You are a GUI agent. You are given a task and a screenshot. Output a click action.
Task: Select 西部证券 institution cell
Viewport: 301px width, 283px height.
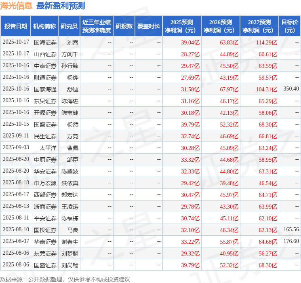45,195
